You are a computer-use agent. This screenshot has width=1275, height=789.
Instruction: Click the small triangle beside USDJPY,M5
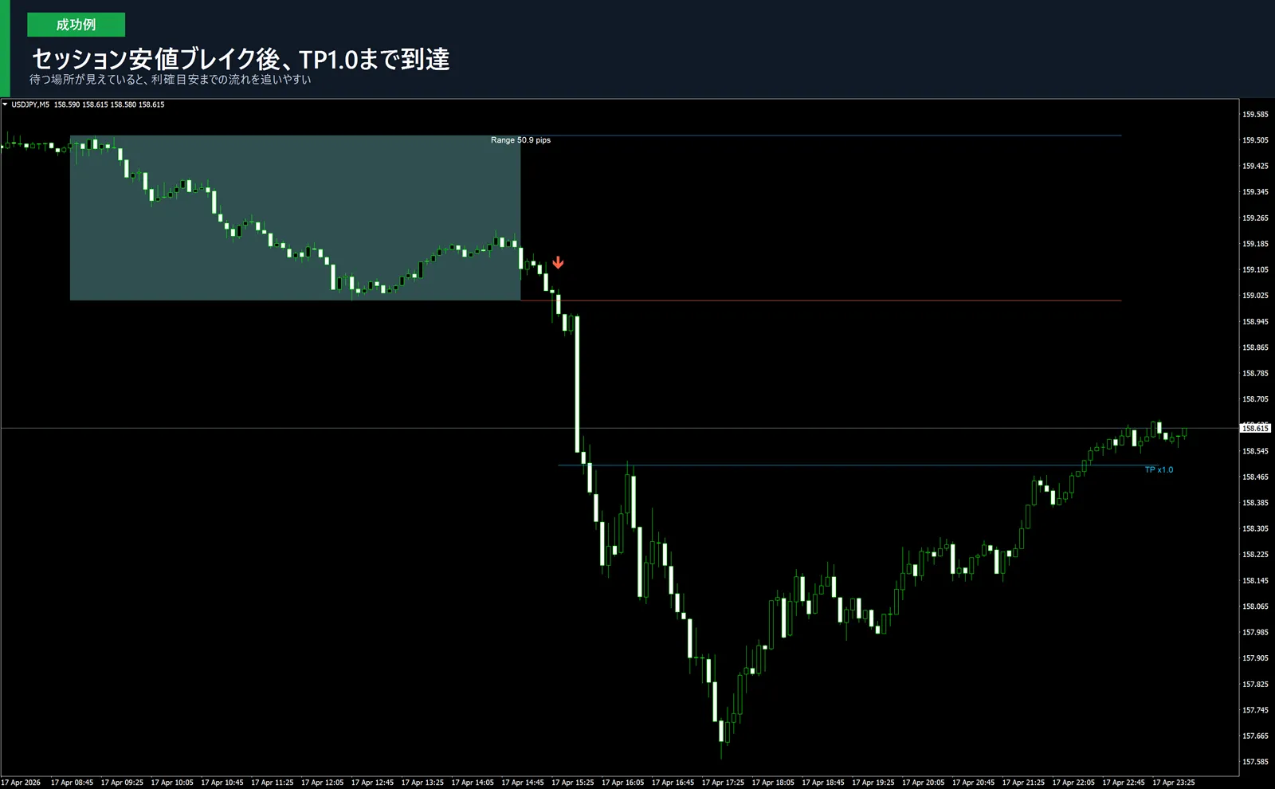pos(5,104)
